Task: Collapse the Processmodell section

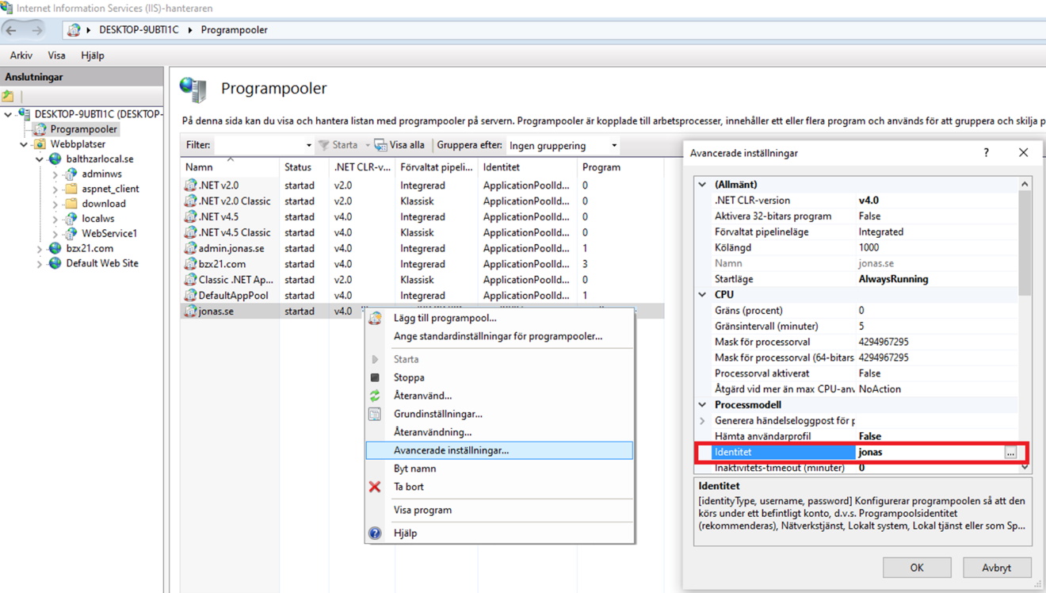Action: 702,405
